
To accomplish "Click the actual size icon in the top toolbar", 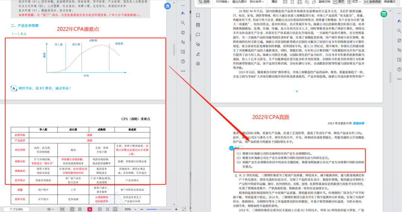I will (x=285, y=1).
